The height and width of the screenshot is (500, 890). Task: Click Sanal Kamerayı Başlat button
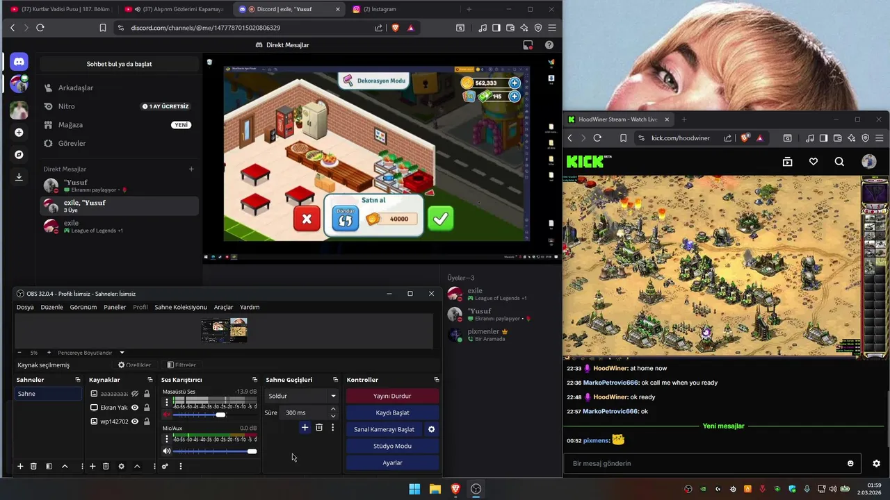384,429
